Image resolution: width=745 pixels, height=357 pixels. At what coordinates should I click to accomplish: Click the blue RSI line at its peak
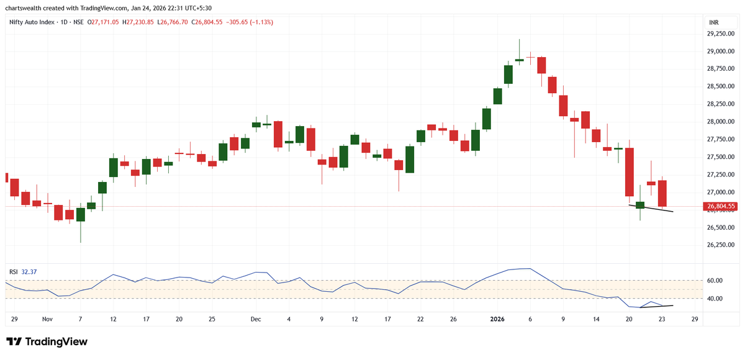point(530,269)
